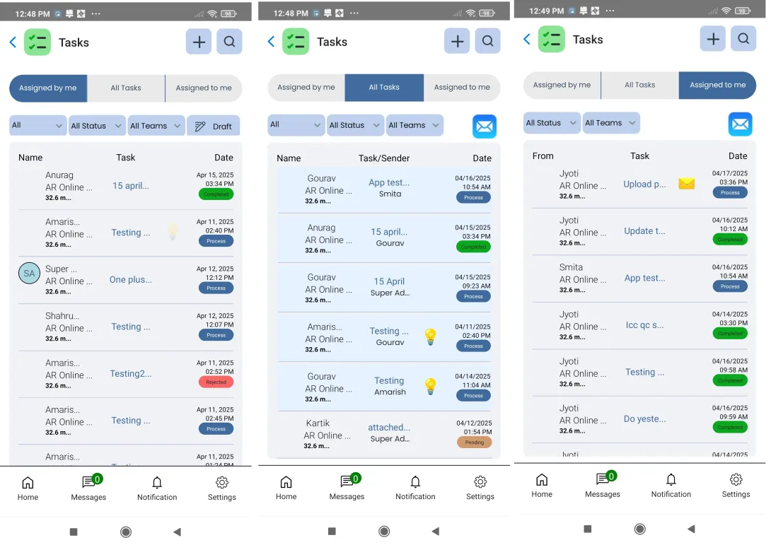The image size is (771, 545).
Task: Expand All Teams dropdown on middle screen
Action: pyautogui.click(x=415, y=125)
